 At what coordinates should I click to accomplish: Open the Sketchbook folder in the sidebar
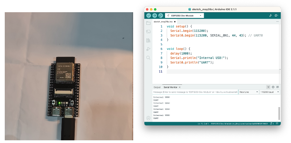click(x=148, y=23)
